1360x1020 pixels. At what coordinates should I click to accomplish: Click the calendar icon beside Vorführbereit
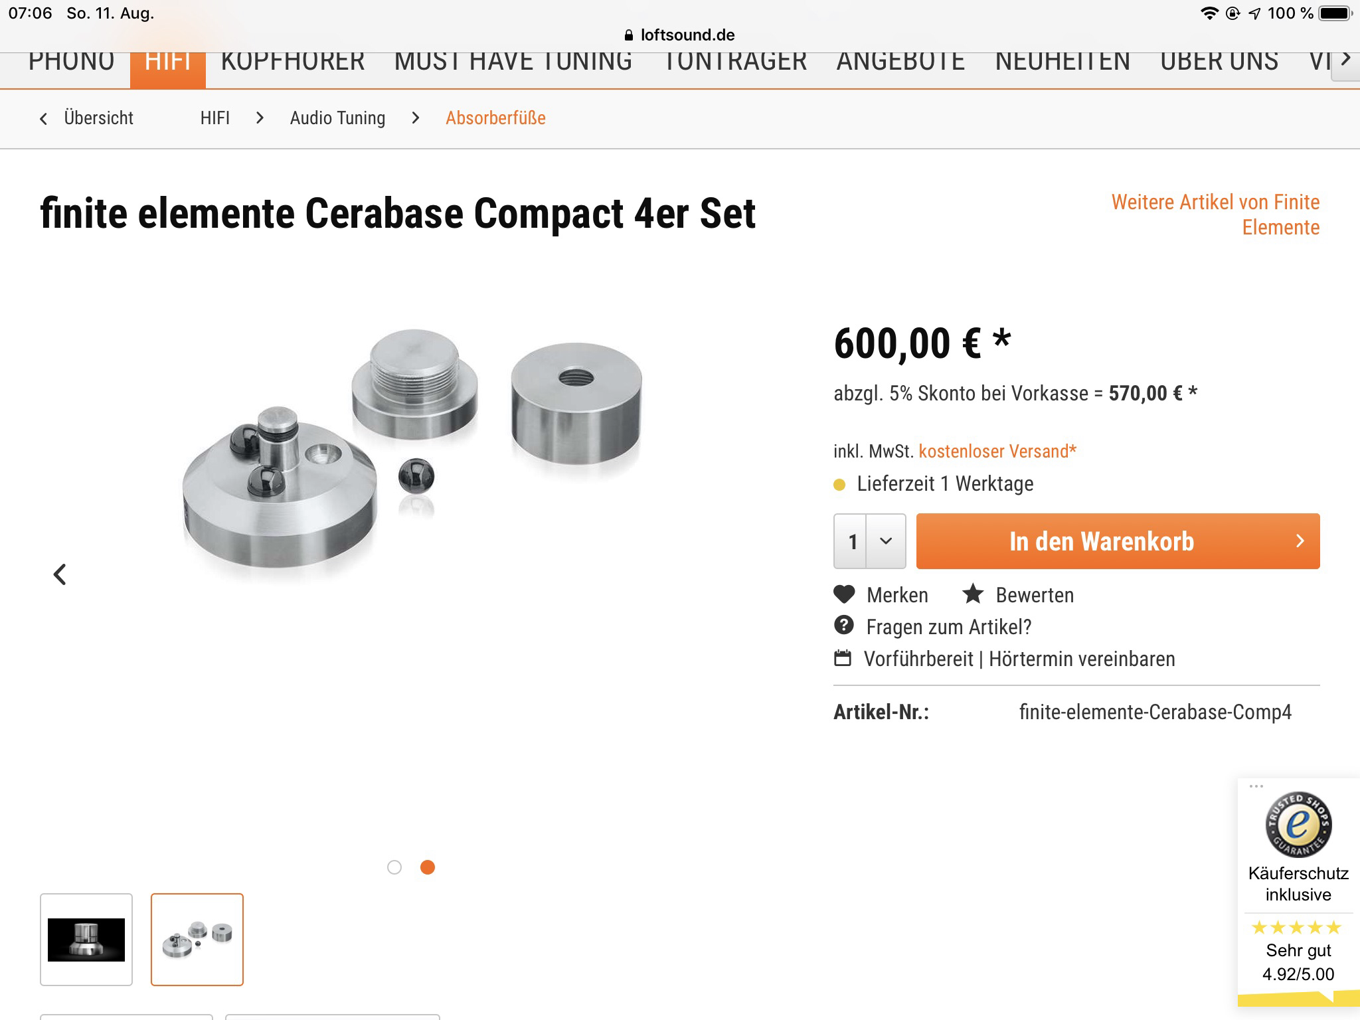[843, 658]
